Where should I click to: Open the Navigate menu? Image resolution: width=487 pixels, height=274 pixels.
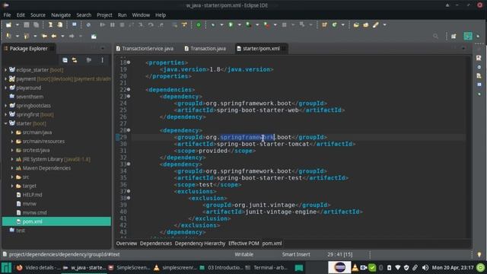[x=61, y=15]
